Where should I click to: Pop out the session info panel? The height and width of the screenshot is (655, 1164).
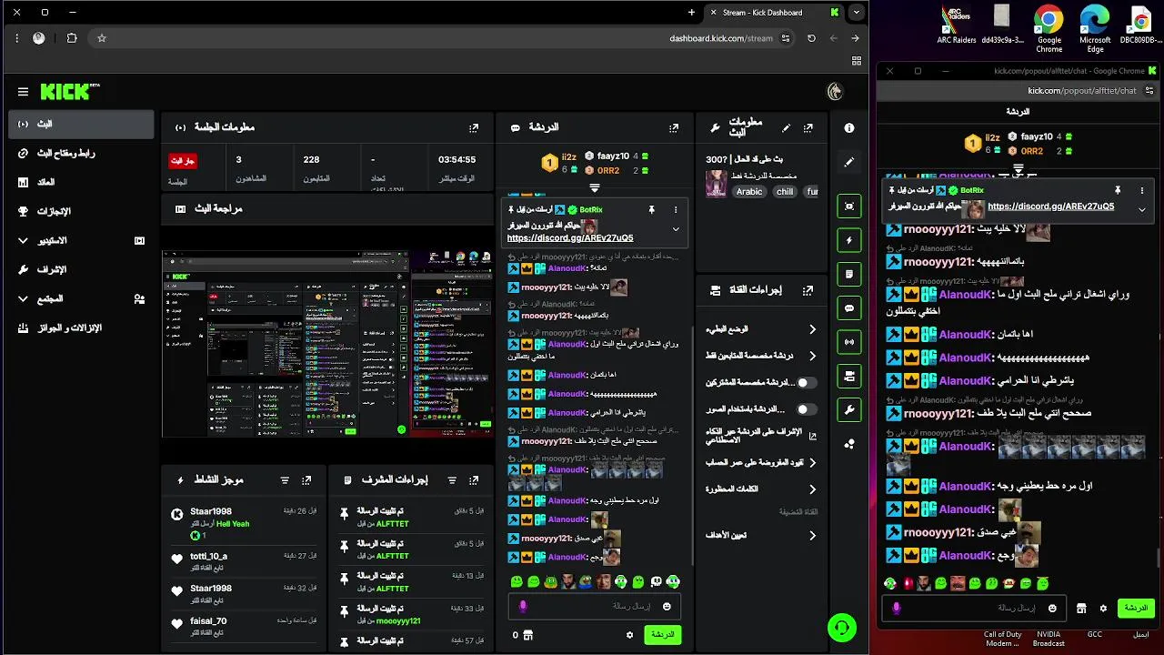[x=474, y=128]
